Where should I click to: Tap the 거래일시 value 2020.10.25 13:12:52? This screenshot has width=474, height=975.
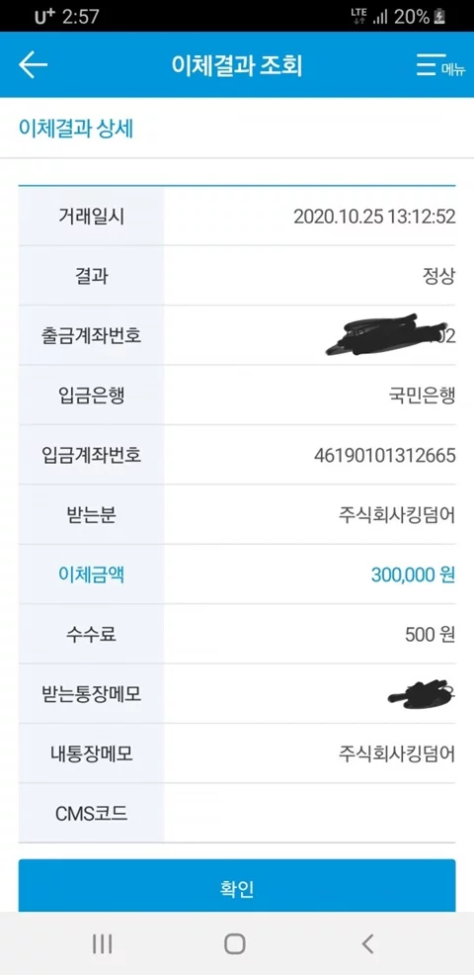click(374, 217)
